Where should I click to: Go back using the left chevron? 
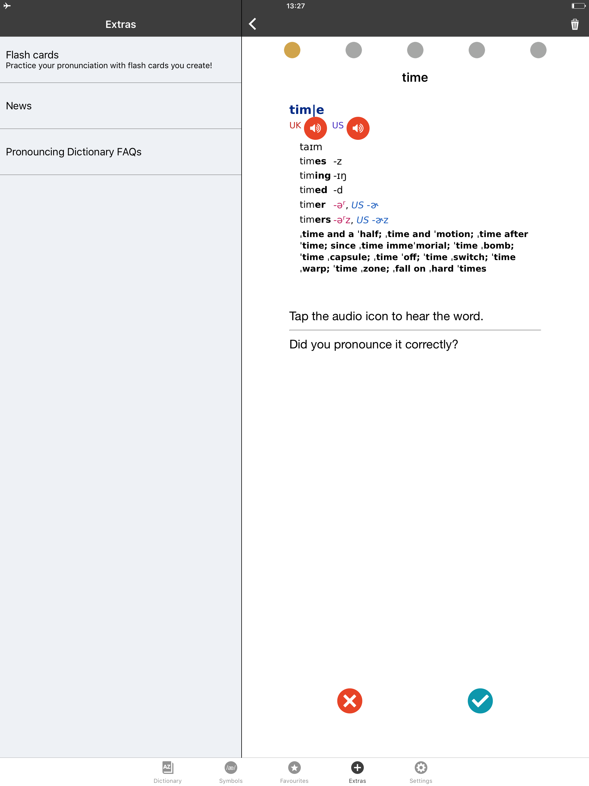[253, 24]
